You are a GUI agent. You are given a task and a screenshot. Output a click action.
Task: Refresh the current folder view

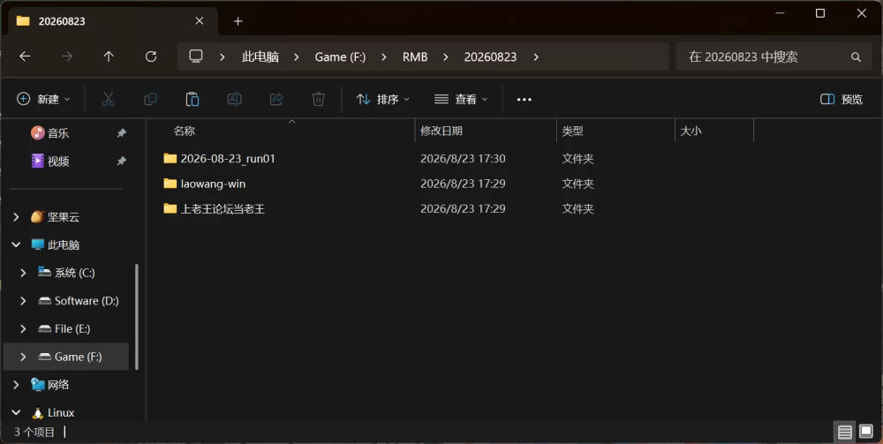(x=151, y=56)
